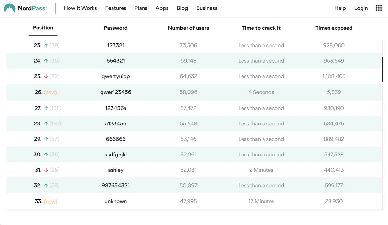Viewport: 388px width, 225px height.
Task: Open the Features menu item
Action: (x=116, y=8)
